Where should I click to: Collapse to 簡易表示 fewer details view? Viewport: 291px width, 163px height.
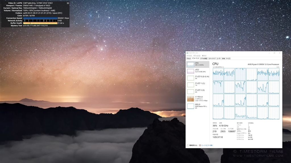192,145
